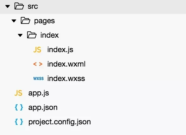The width and height of the screenshot is (186, 135).
Task: Click the pages folder icon
Action: pyautogui.click(x=26, y=20)
